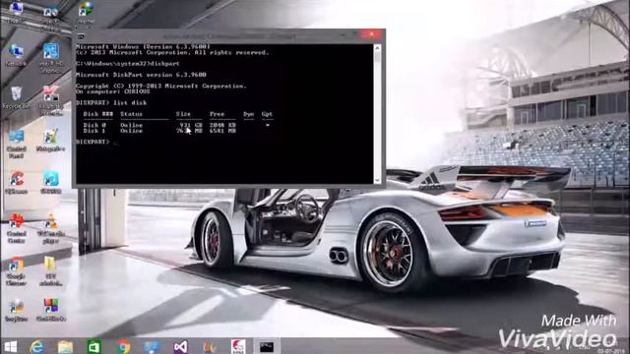
Task: Click the 'Gpt' column header
Action: click(x=267, y=114)
